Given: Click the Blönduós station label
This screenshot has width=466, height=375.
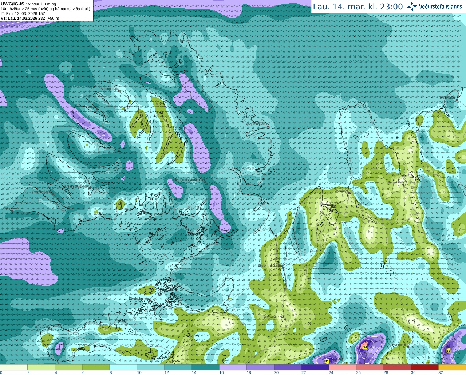Looking at the screenshot, I should tap(341, 190).
